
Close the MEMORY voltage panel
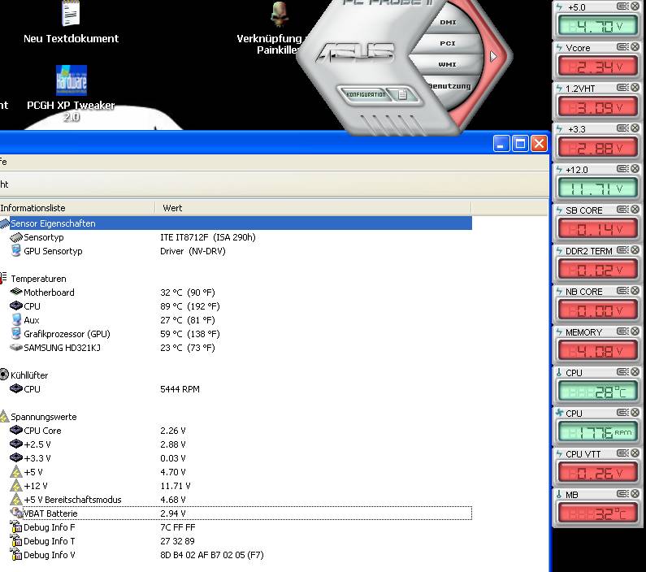click(x=635, y=331)
